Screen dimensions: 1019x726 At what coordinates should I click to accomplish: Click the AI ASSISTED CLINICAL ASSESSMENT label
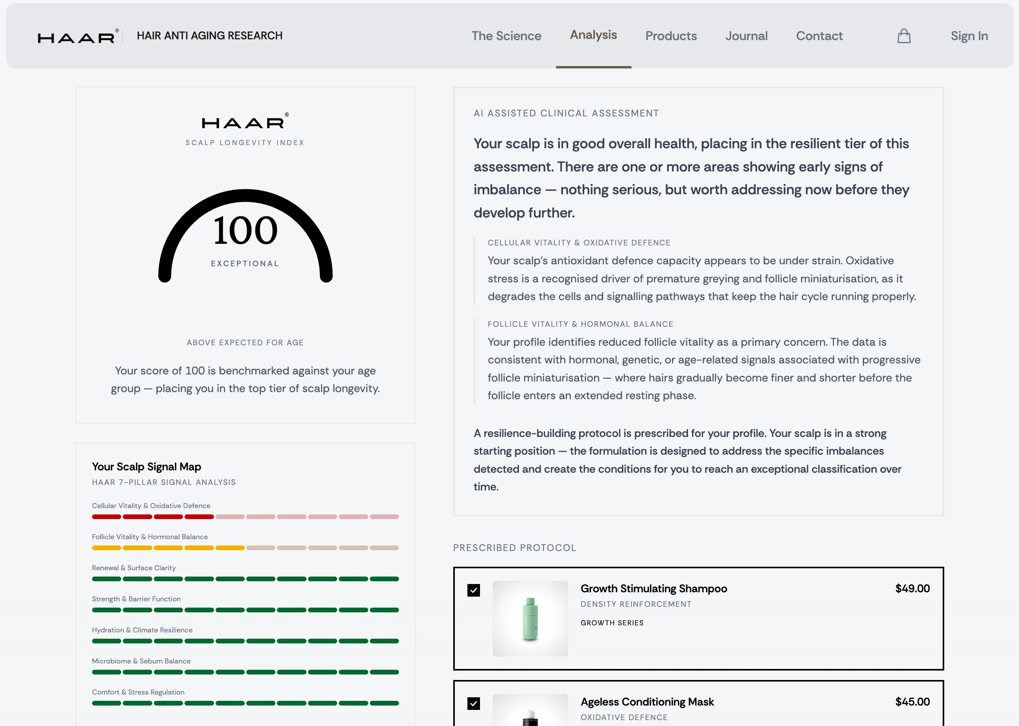pos(566,113)
